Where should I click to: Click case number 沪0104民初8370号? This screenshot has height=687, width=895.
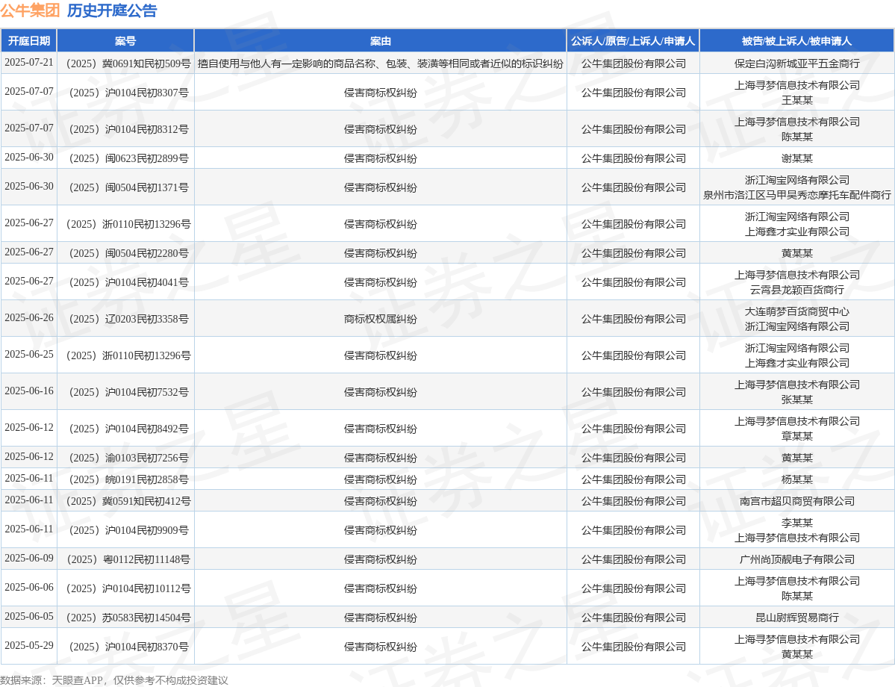coord(125,647)
